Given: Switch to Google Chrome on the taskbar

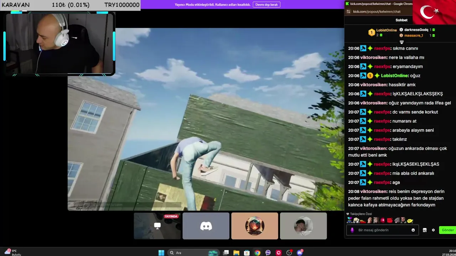Looking at the screenshot, I should [257, 253].
